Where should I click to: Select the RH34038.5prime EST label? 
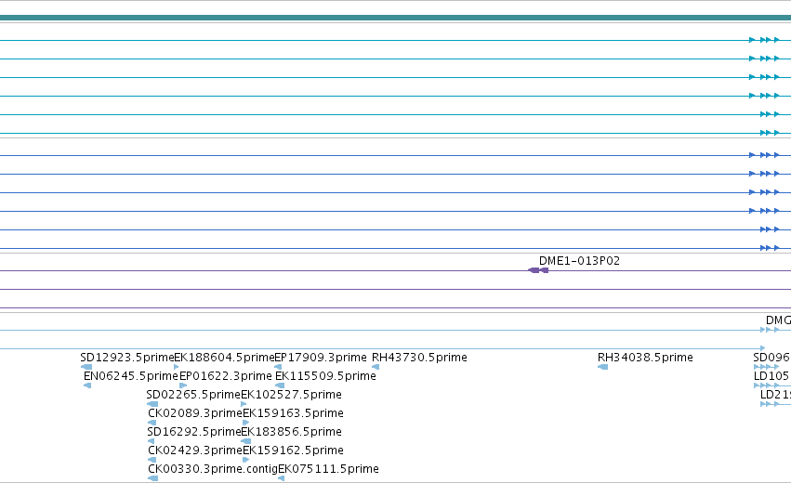[645, 358]
